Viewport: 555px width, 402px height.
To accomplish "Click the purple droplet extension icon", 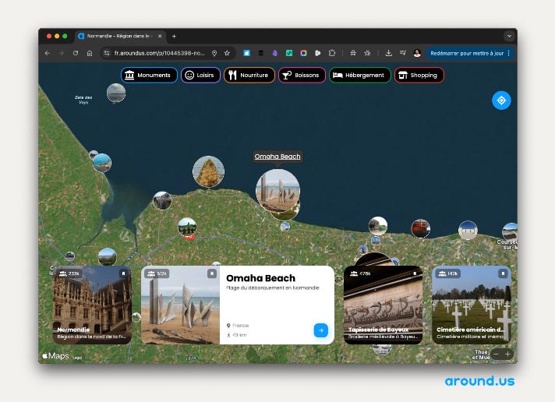I will point(275,53).
